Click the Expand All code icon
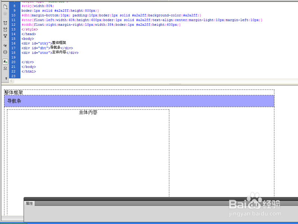Viewport: 298px width, 224px height. click(x=5, y=36)
